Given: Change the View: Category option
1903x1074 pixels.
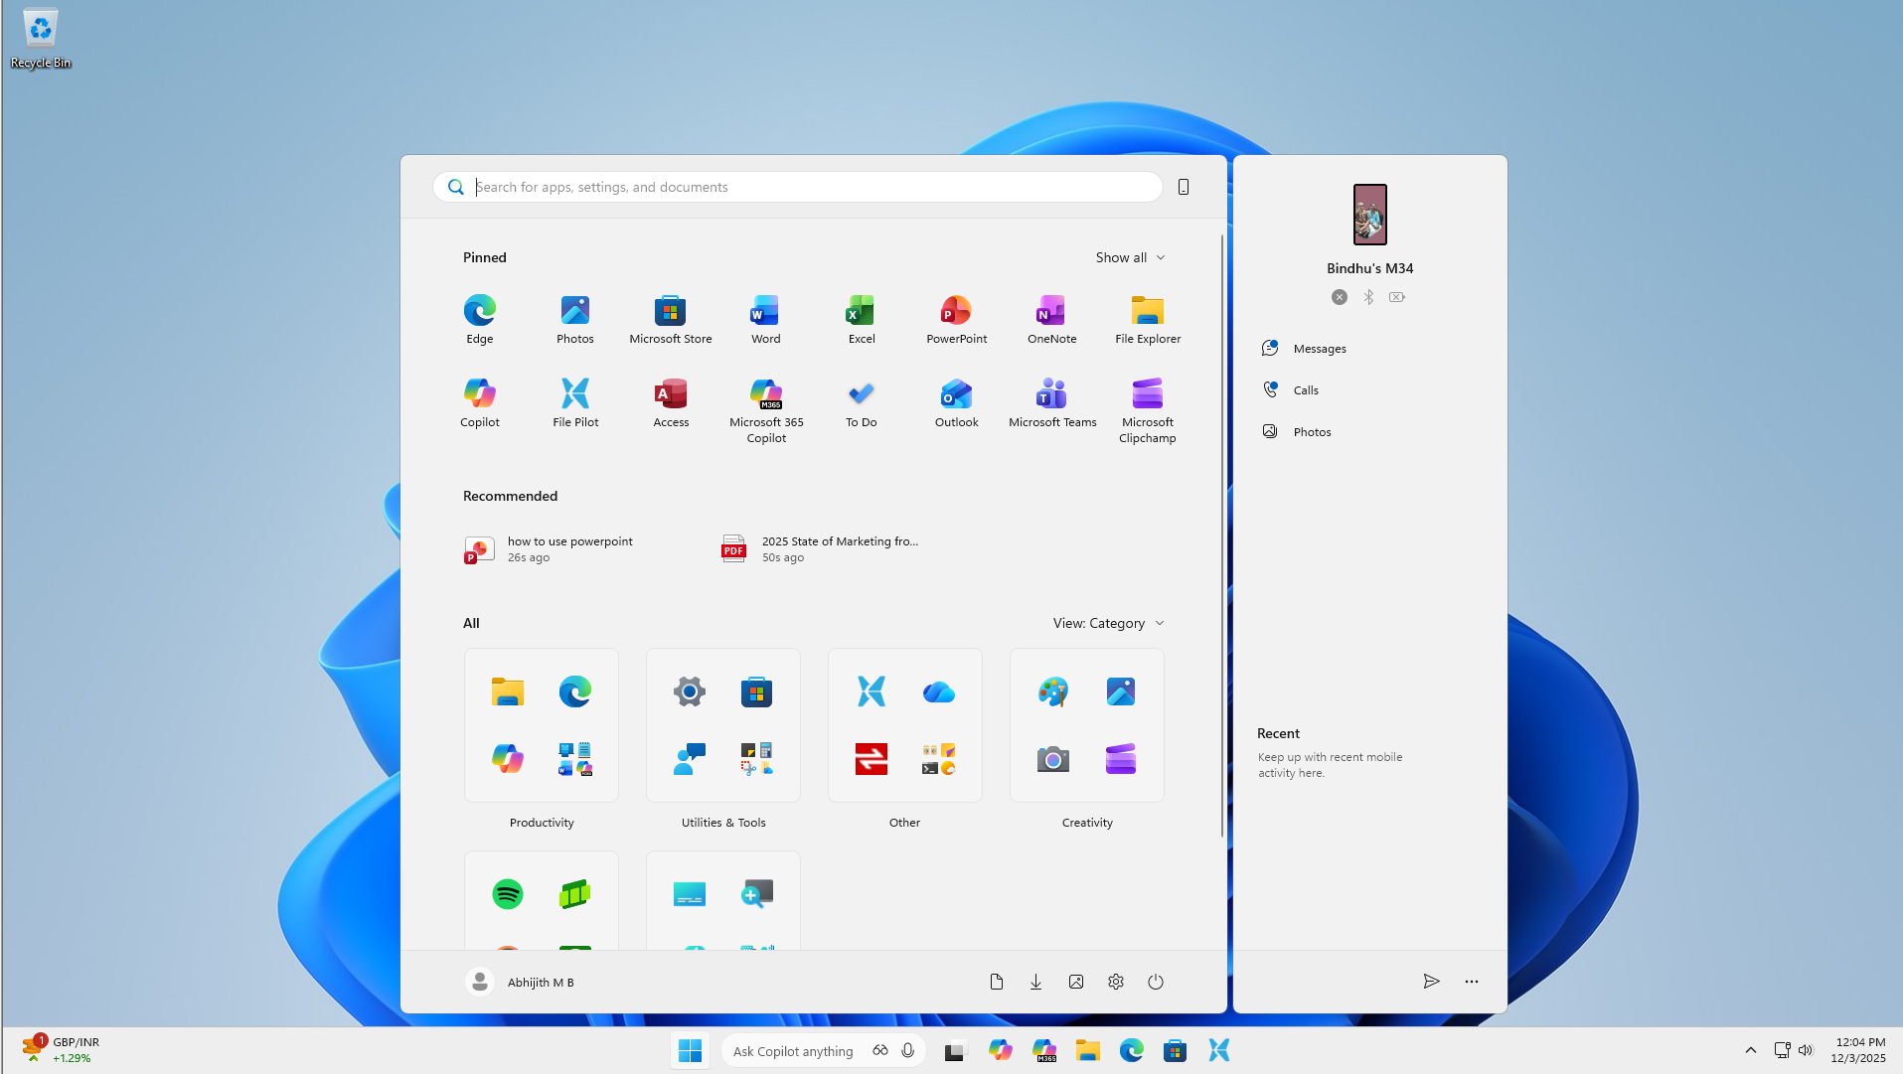Looking at the screenshot, I should pyautogui.click(x=1108, y=623).
